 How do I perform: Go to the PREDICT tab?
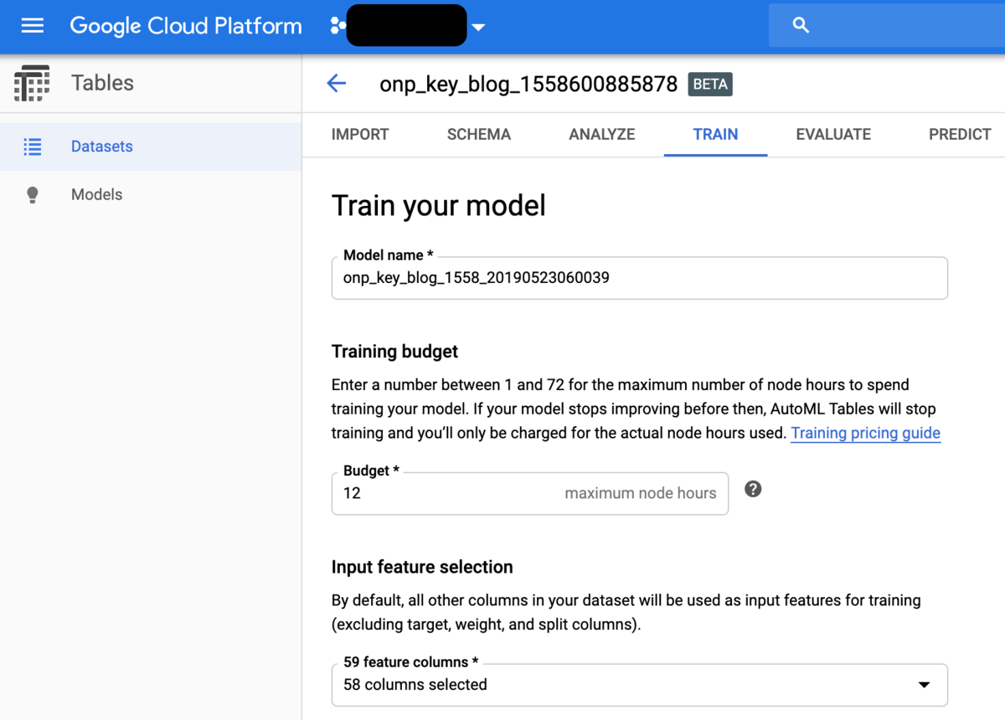coord(960,135)
